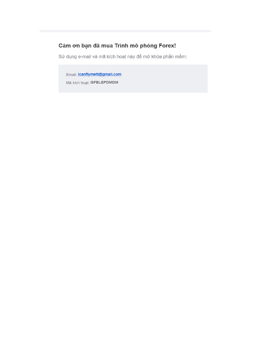Open the icanflymett@gmail.com email link
The width and height of the screenshot is (262, 350).
[100, 74]
